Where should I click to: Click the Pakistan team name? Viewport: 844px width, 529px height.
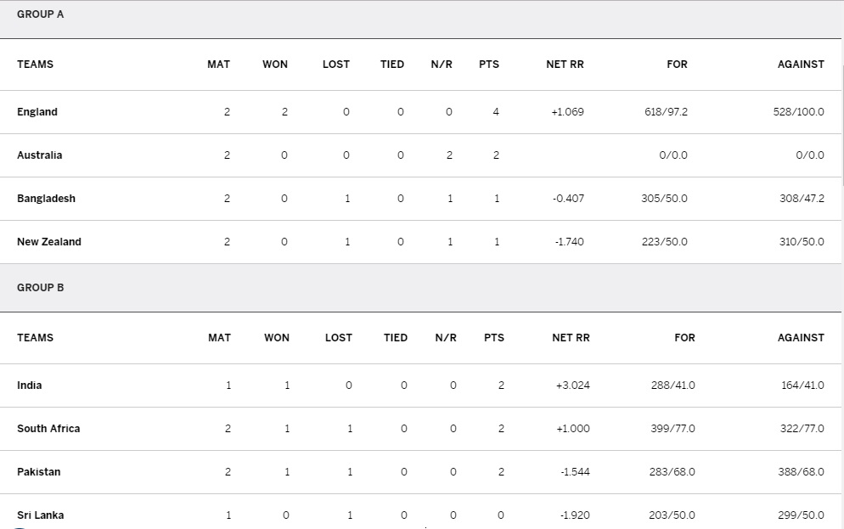(x=38, y=472)
